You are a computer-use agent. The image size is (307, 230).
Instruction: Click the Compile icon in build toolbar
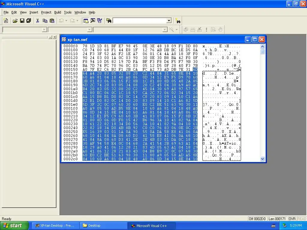186,30
